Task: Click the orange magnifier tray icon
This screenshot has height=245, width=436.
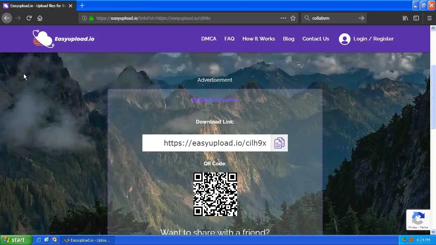Action: 411,240
